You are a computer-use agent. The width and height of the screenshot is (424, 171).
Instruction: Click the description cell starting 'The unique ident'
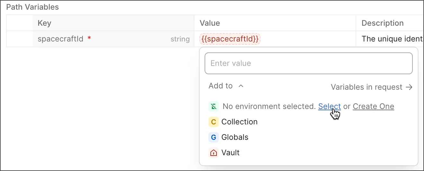pyautogui.click(x=390, y=39)
